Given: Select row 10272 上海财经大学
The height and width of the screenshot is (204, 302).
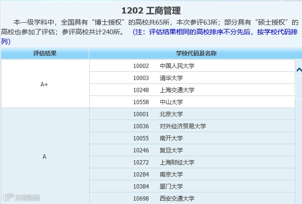Looking at the screenshot, I should coord(192,162).
